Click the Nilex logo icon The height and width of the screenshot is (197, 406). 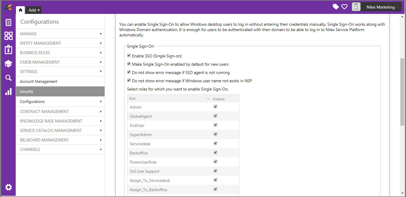pos(8,7)
